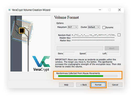Click the Left value field
Screen dimensions: 131x96
(x=113, y=54)
